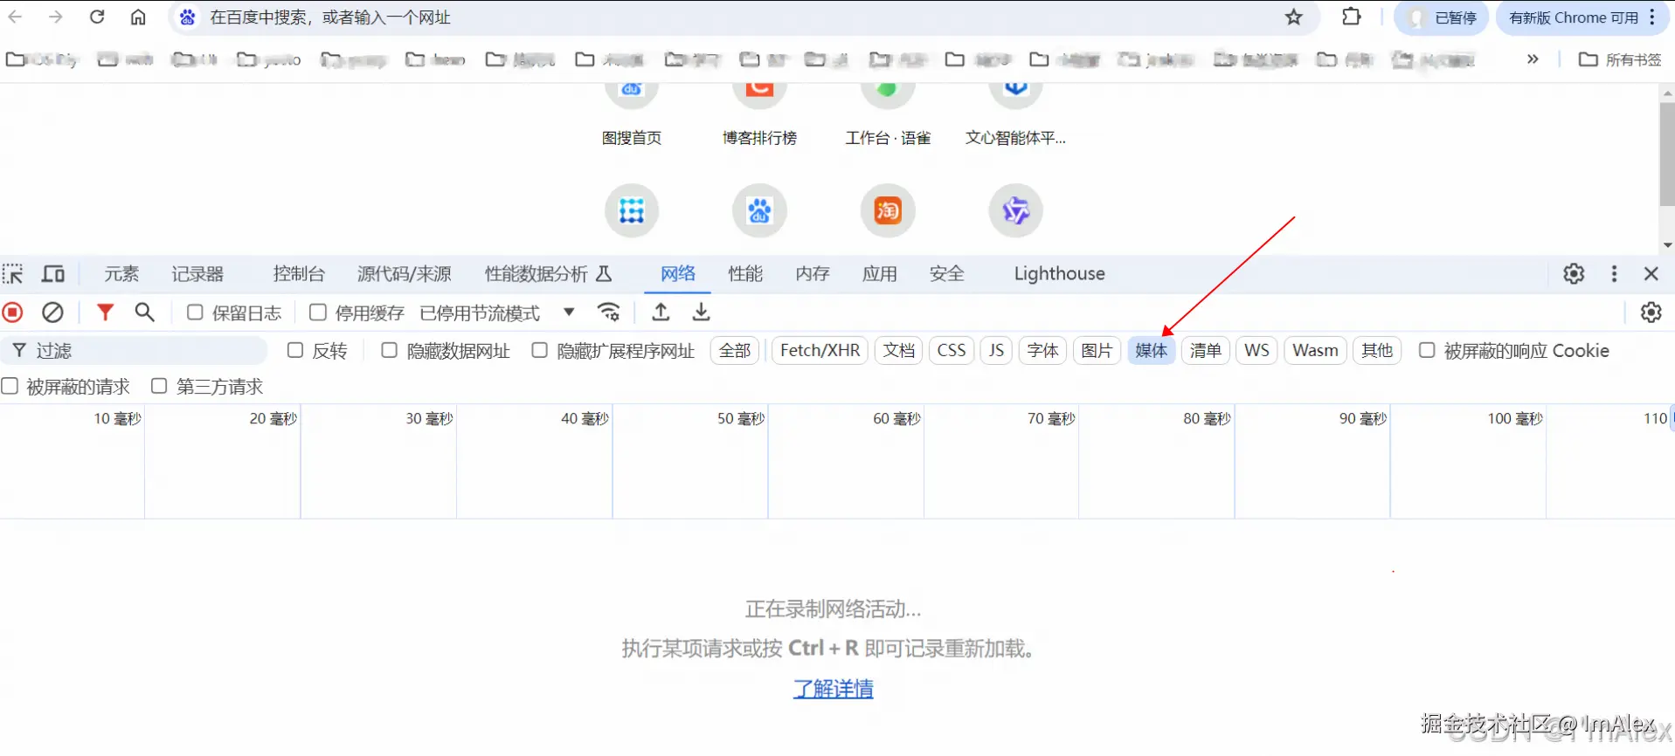The width and height of the screenshot is (1675, 756).
Task: Open the Taobao 淘 shortcut icon
Action: (888, 210)
